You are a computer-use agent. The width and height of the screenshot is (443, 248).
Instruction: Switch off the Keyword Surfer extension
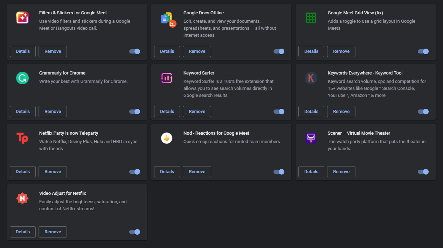(x=279, y=112)
